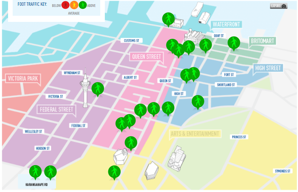Click the red below-average foot traffic key icon
Viewport: 298px width, 192px height.
66,5
